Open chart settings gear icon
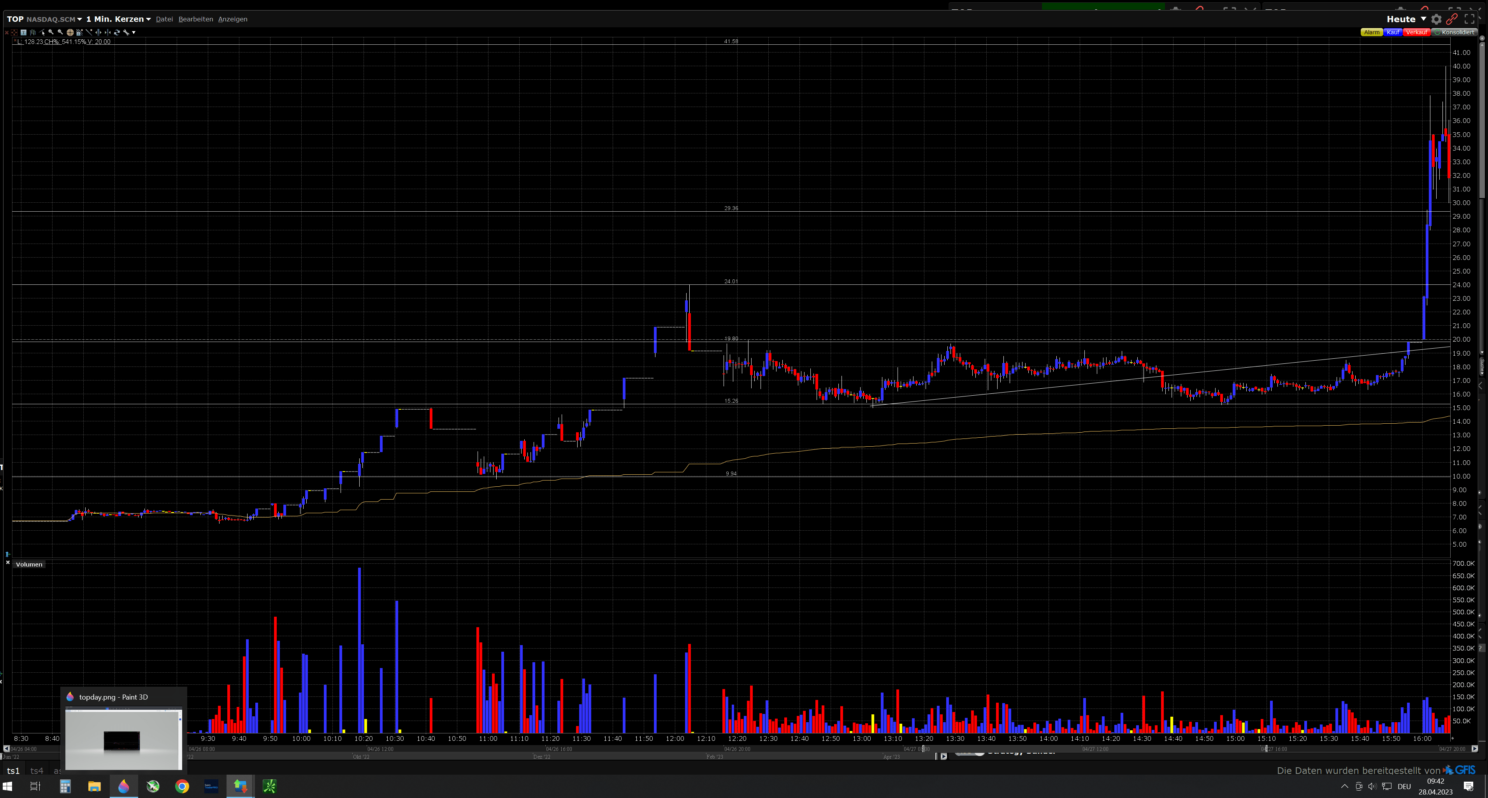The image size is (1488, 798). [x=1437, y=19]
